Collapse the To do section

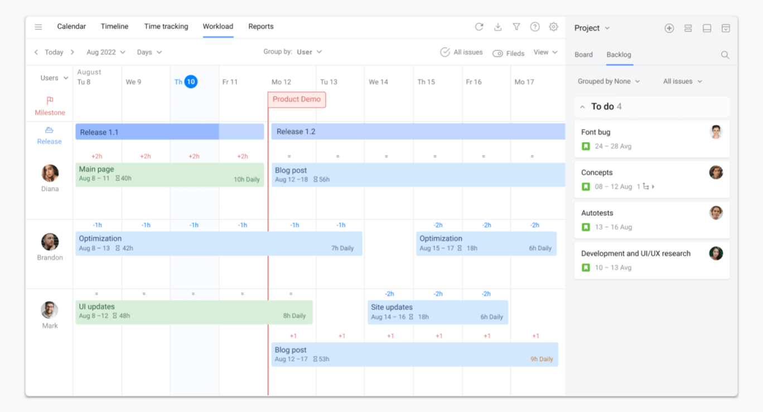click(x=582, y=107)
